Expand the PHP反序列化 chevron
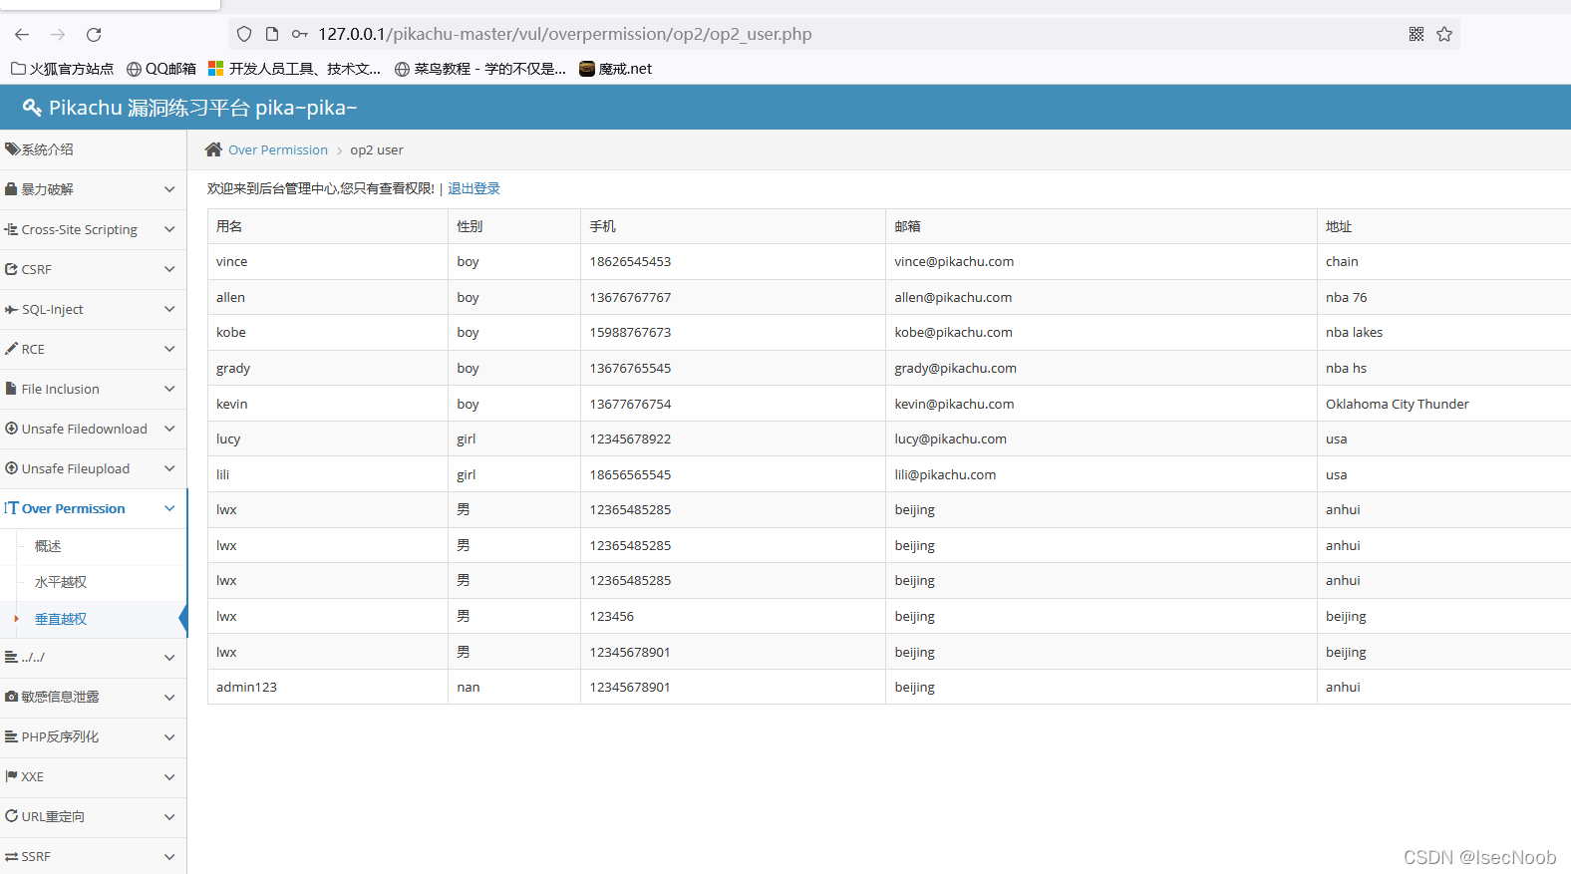 (x=169, y=737)
